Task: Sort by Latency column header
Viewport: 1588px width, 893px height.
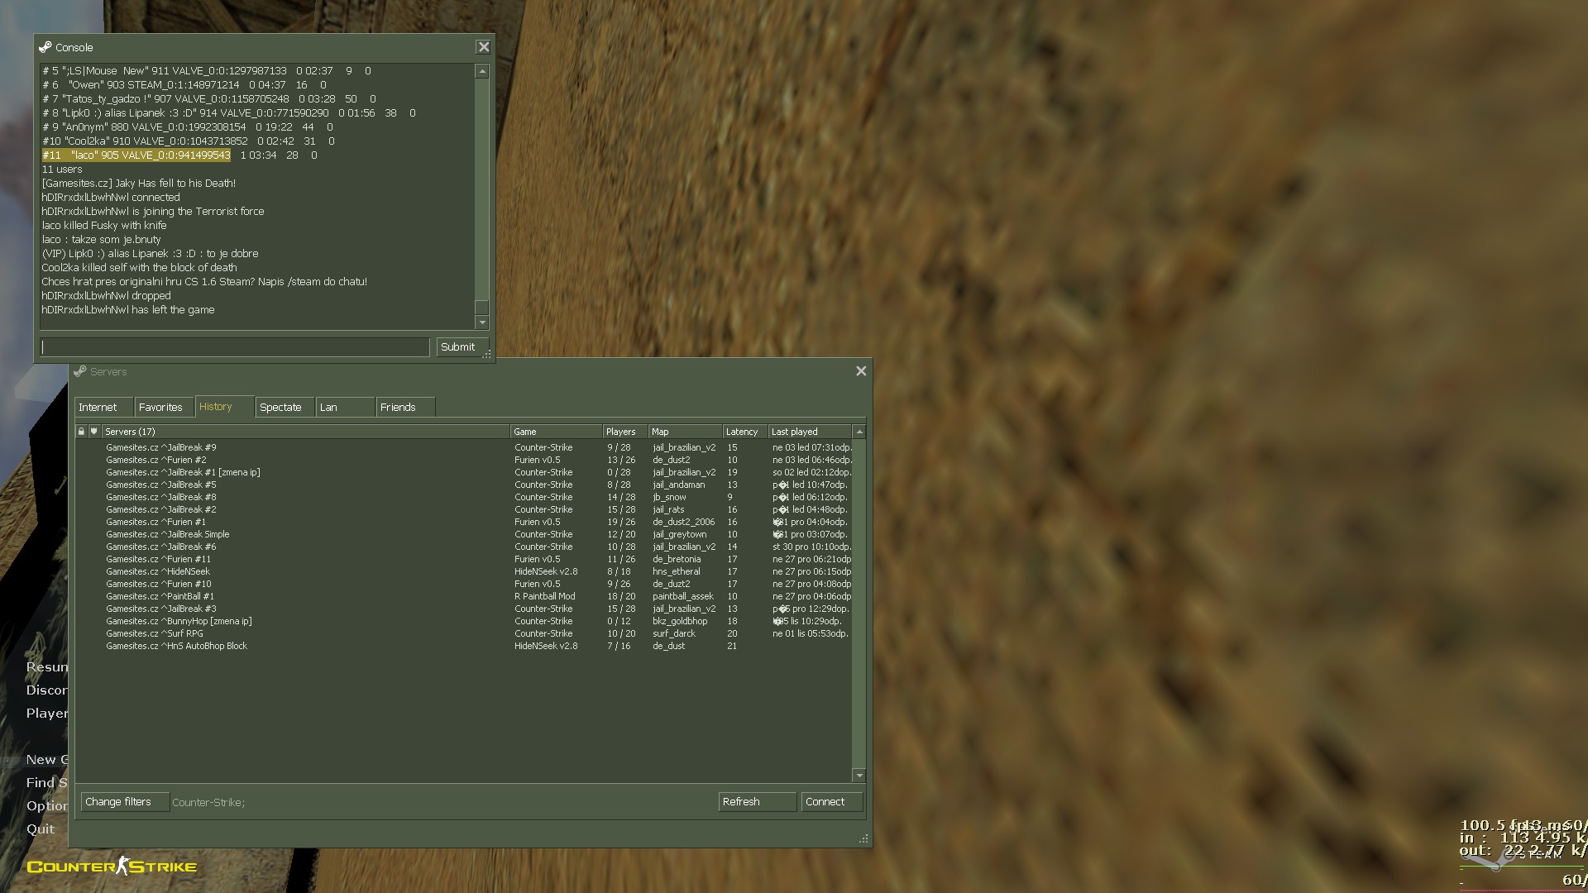Action: pyautogui.click(x=746, y=432)
